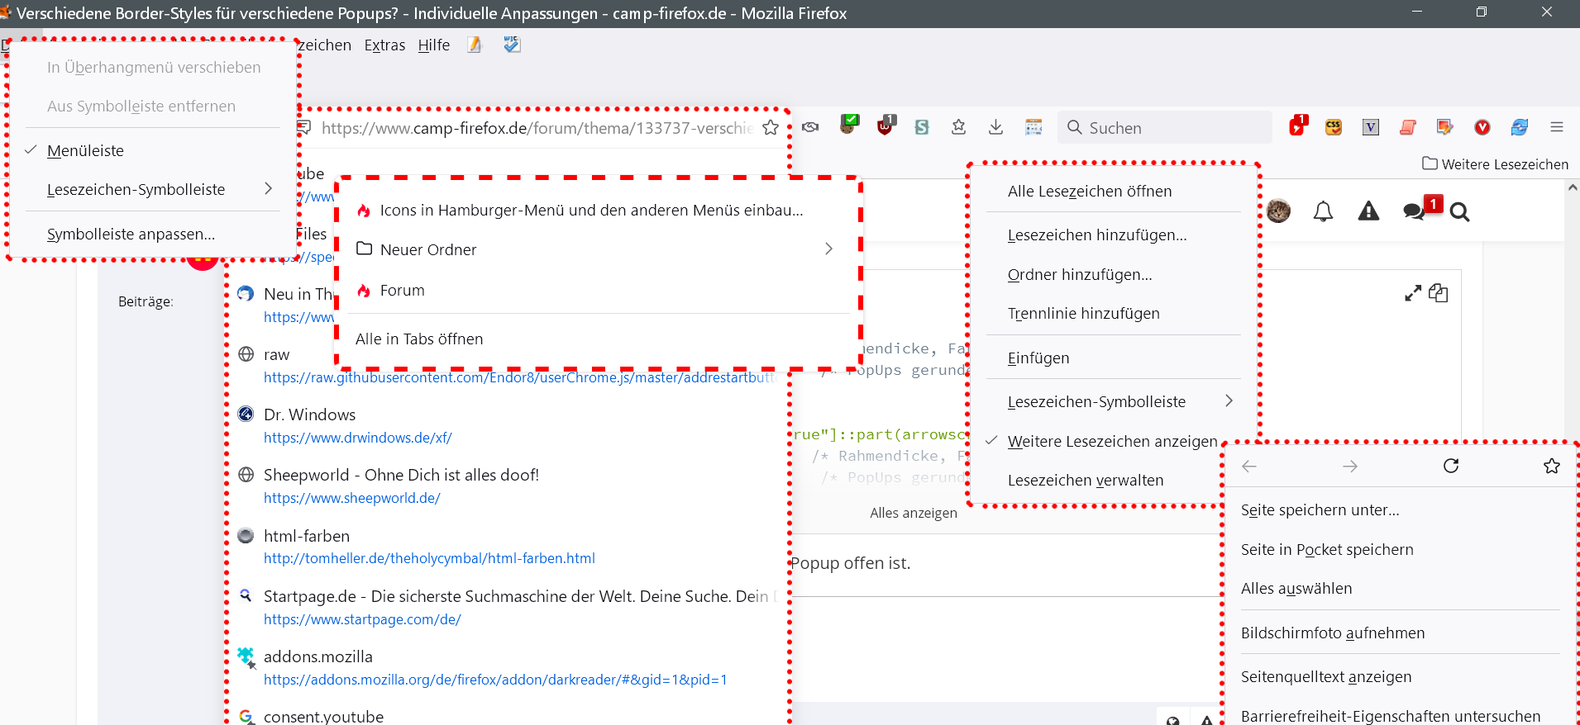Screen dimensions: 1580x725
Task: Expand Lesezeichen-Symbolleiste submenu in toolbar context menu
Action: point(153,189)
